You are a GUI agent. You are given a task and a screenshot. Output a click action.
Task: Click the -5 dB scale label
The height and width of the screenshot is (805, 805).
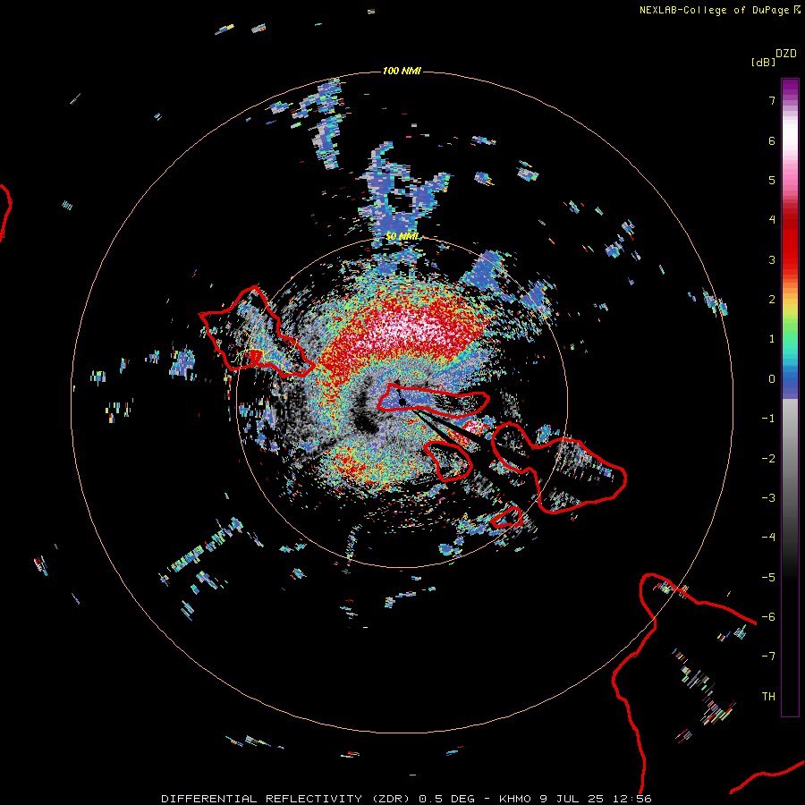pos(768,578)
